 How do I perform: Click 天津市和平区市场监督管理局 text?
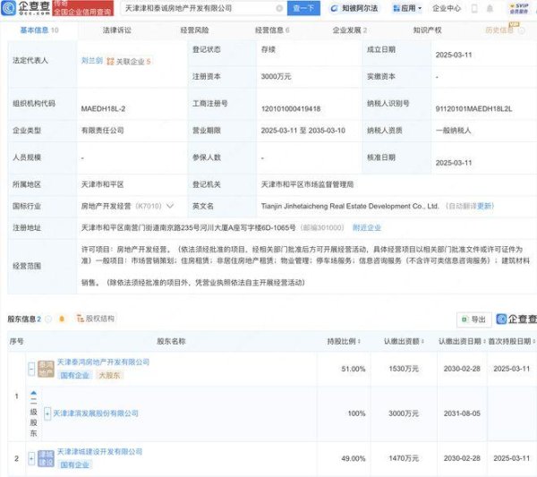point(307,184)
